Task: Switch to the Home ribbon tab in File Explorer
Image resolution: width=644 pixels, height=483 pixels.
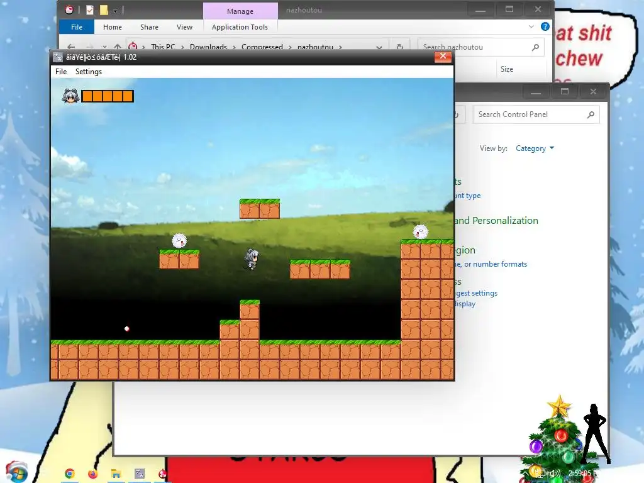Action: 112,27
